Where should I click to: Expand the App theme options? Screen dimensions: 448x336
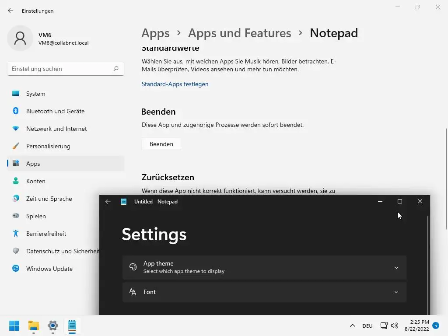coord(396,268)
